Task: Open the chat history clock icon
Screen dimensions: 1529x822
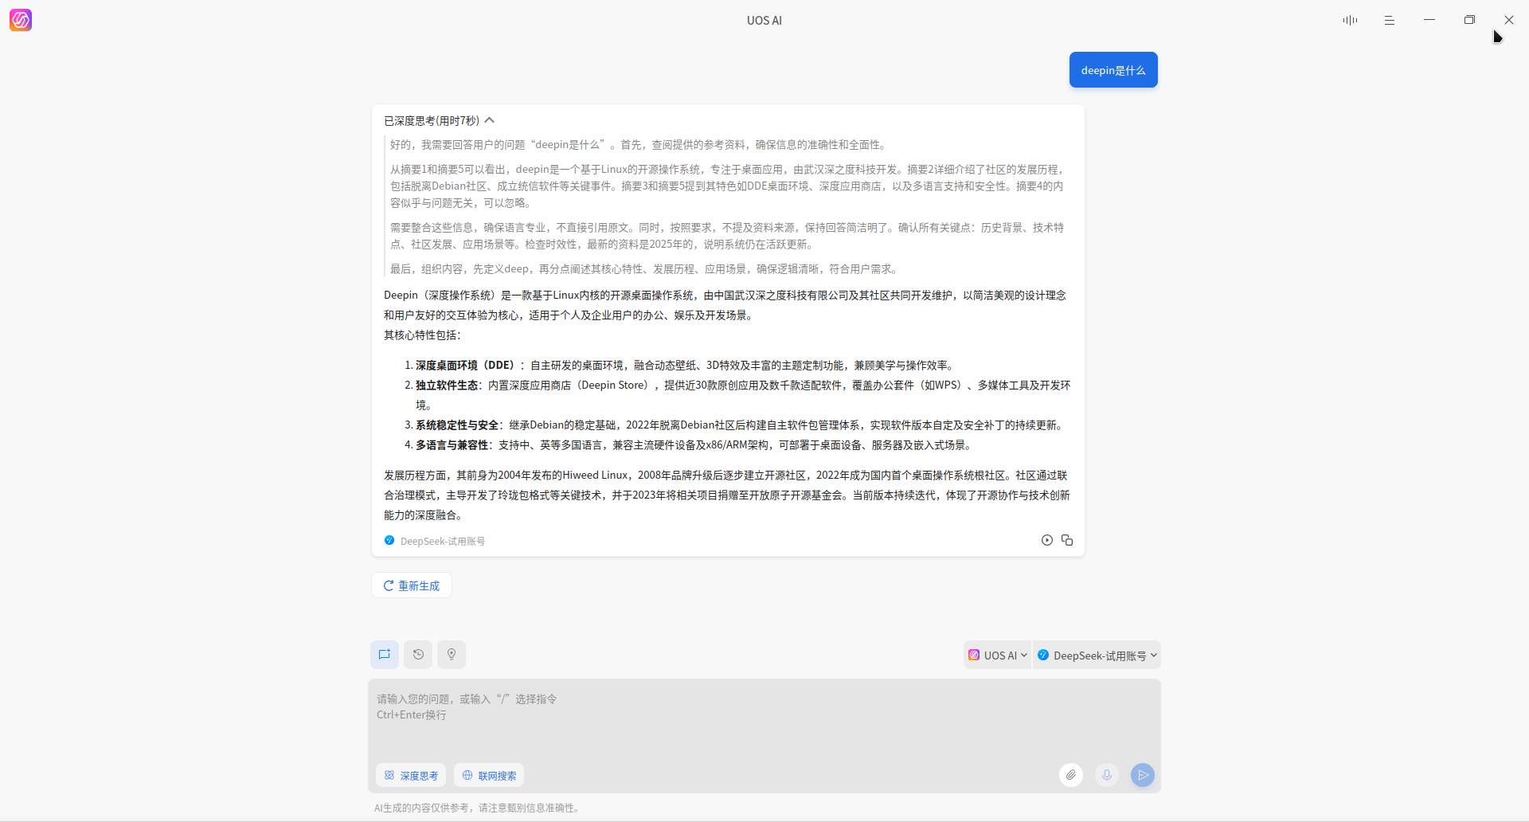Action: [418, 655]
